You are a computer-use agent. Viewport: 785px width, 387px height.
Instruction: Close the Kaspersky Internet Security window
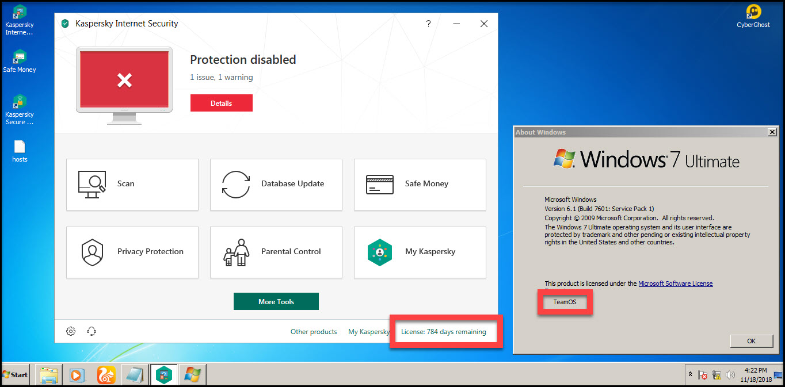click(x=484, y=24)
